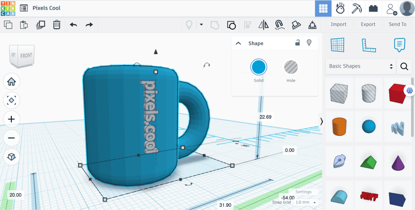The height and width of the screenshot is (210, 415).
Task: Click the 20.00 dimension value
Action: pyautogui.click(x=15, y=195)
